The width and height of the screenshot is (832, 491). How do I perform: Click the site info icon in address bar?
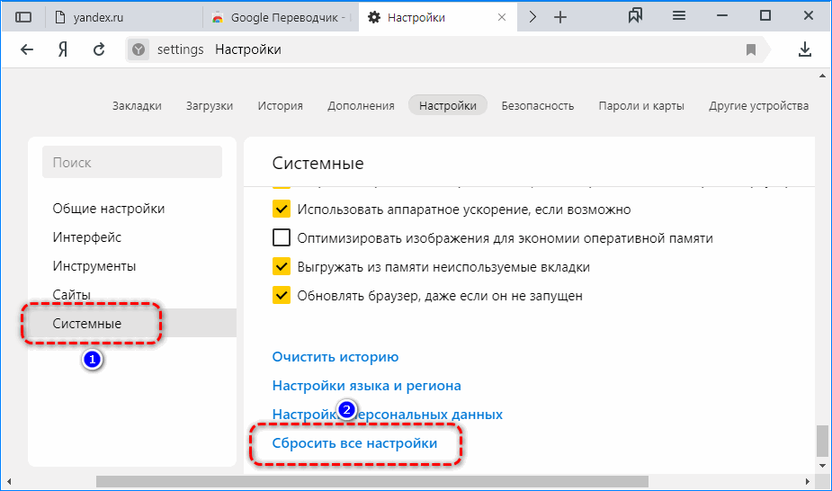[x=139, y=49]
